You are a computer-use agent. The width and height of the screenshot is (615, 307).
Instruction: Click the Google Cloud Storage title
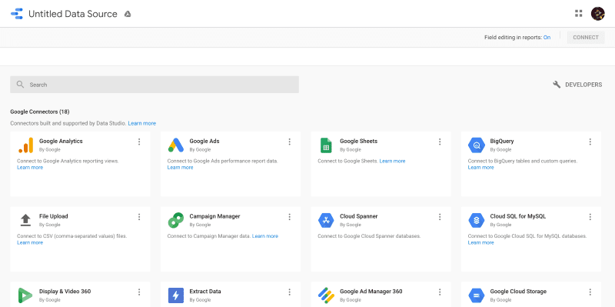pos(518,292)
